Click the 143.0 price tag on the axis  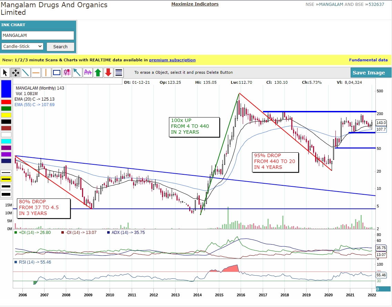[381, 123]
